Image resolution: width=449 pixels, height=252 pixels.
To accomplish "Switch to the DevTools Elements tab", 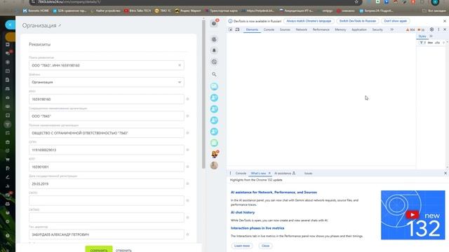I will click(252, 29).
